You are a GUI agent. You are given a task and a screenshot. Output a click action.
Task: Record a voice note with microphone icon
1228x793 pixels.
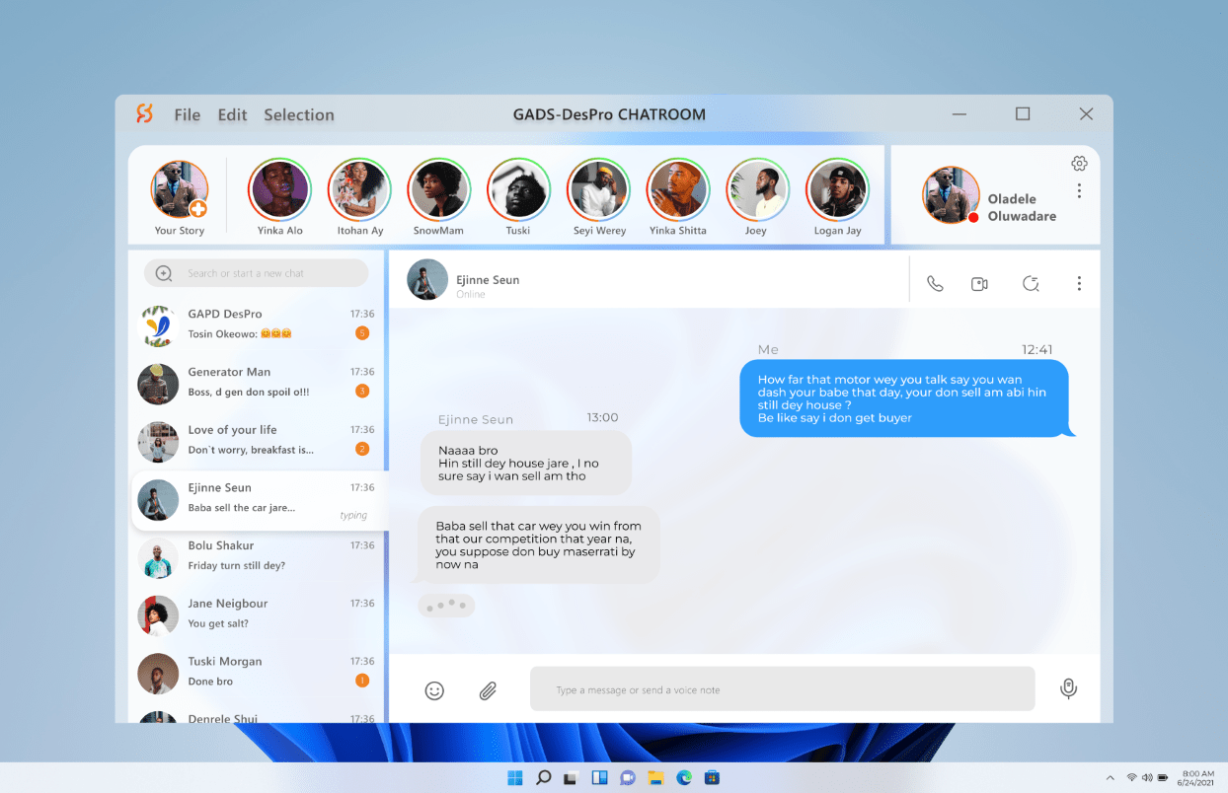pyautogui.click(x=1068, y=688)
